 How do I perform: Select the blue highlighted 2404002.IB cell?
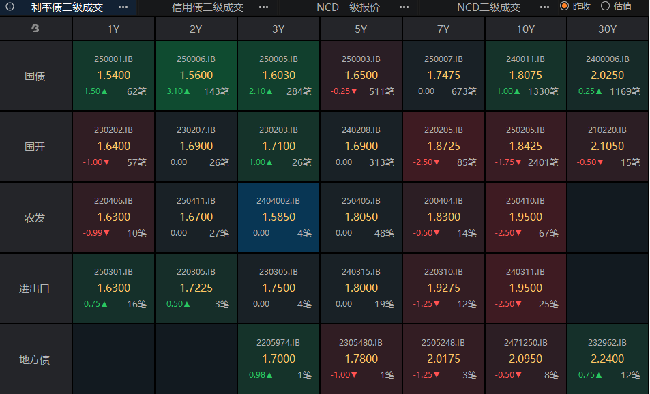[278, 217]
